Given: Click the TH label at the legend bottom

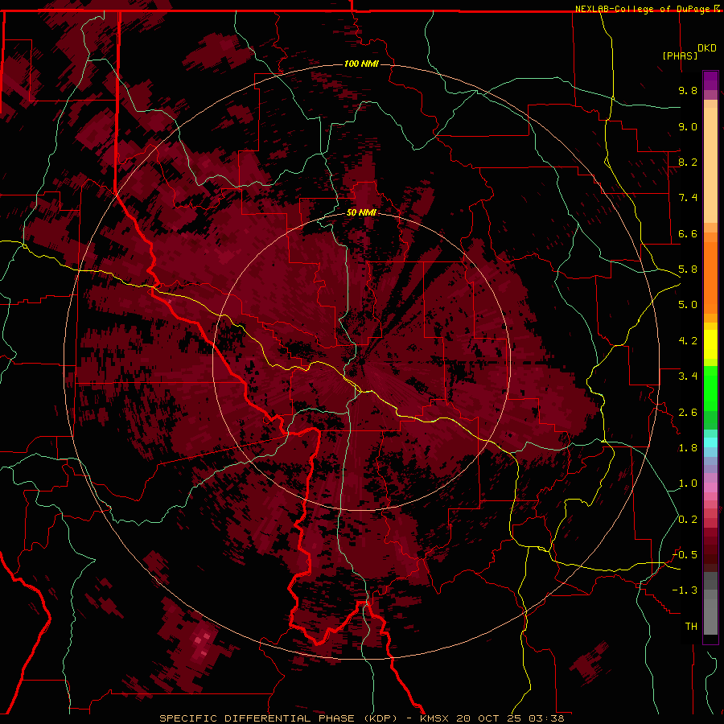Looking at the screenshot, I should (691, 627).
